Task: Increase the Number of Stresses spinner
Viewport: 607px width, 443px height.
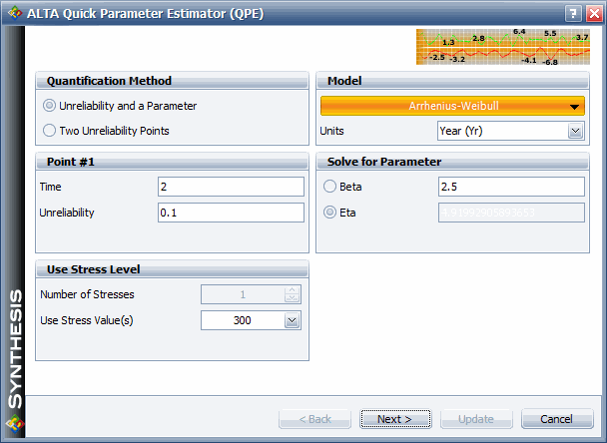Action: (292, 290)
